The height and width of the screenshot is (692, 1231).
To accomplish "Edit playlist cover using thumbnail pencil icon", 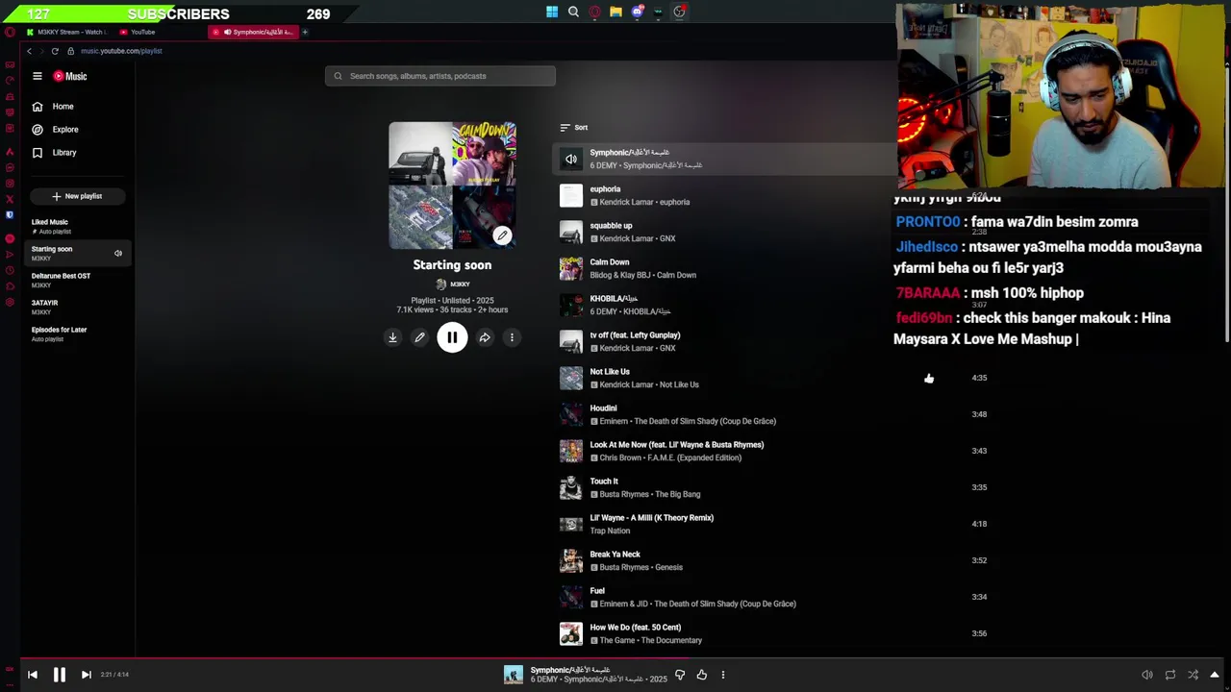I will (x=502, y=235).
